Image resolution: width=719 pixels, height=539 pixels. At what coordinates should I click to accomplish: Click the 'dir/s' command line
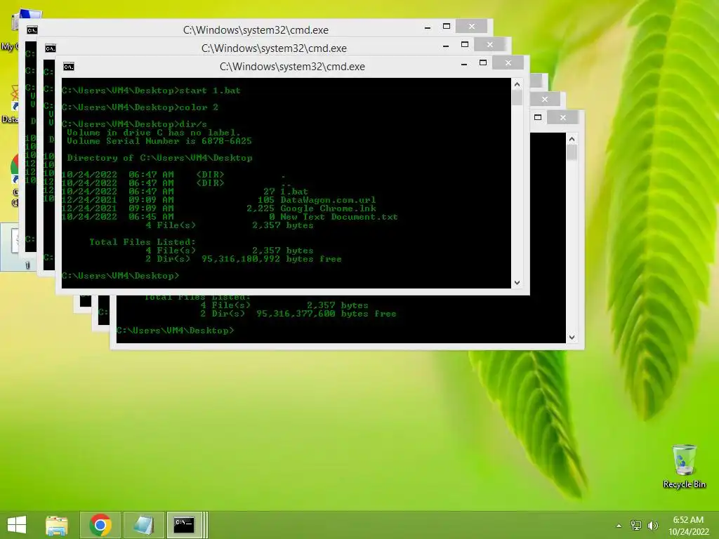[x=134, y=124]
